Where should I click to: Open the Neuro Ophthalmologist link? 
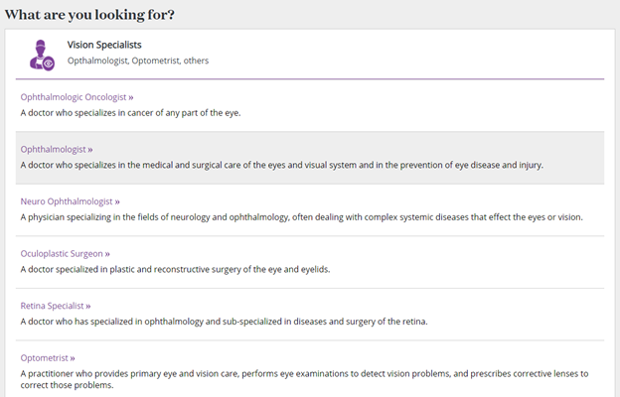click(70, 201)
